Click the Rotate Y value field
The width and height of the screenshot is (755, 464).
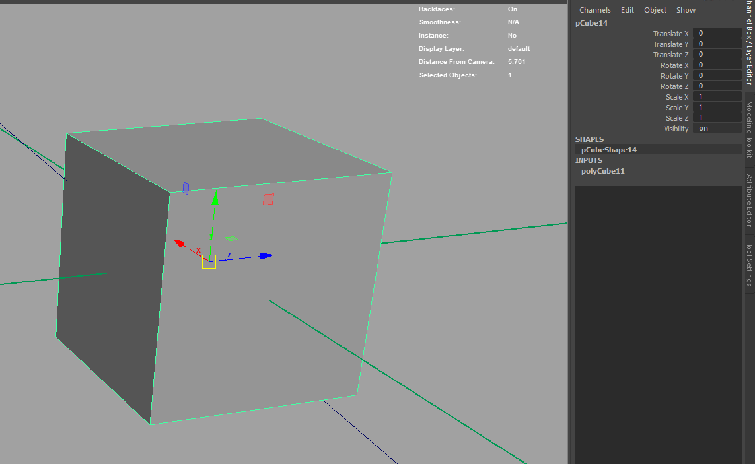717,76
